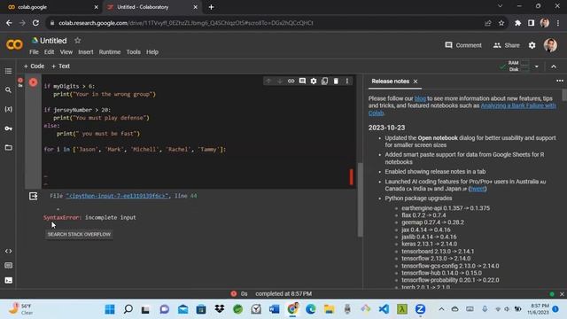Open the Files folder panel
The height and width of the screenshot is (319, 567).
click(8, 148)
